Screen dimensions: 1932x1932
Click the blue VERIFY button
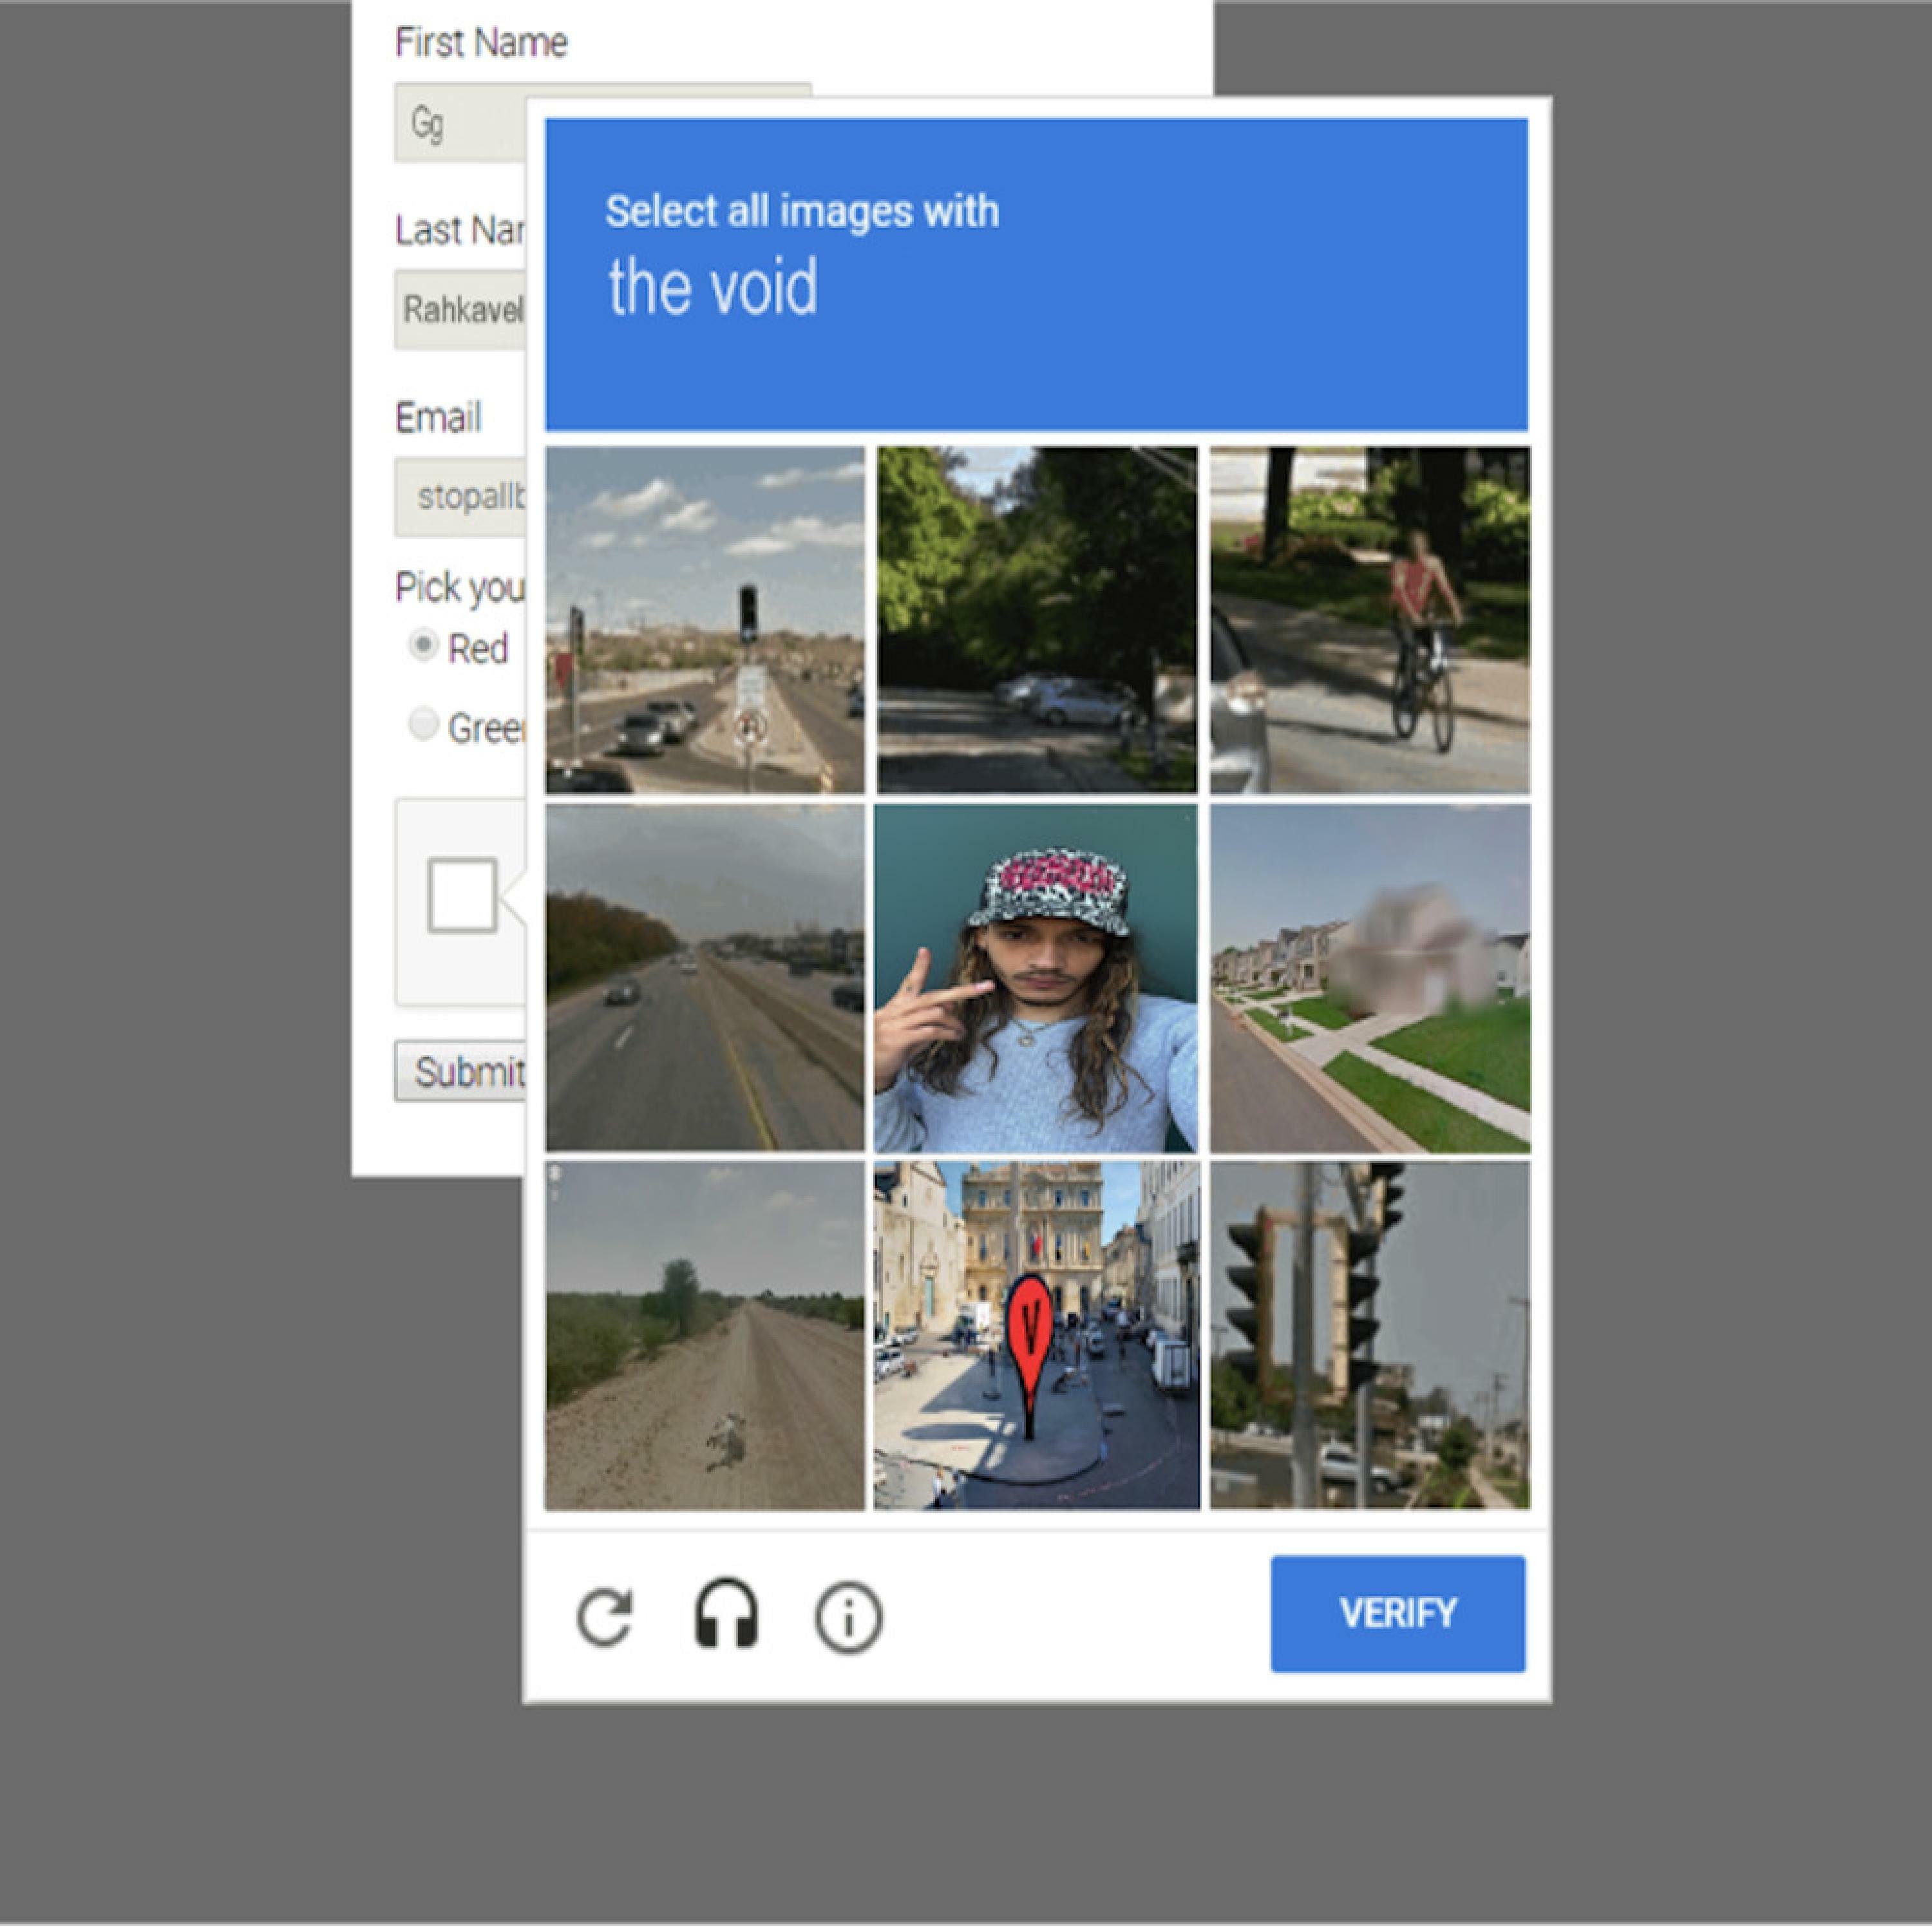[1398, 1613]
